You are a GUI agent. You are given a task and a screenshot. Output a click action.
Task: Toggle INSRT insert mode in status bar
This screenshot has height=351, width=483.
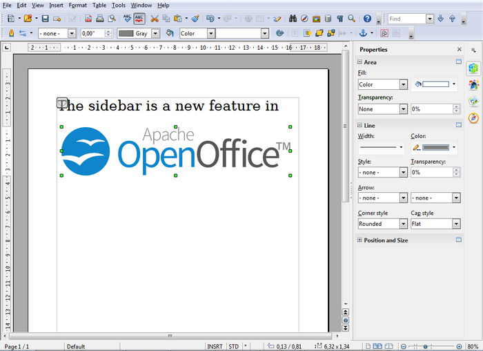(x=215, y=346)
